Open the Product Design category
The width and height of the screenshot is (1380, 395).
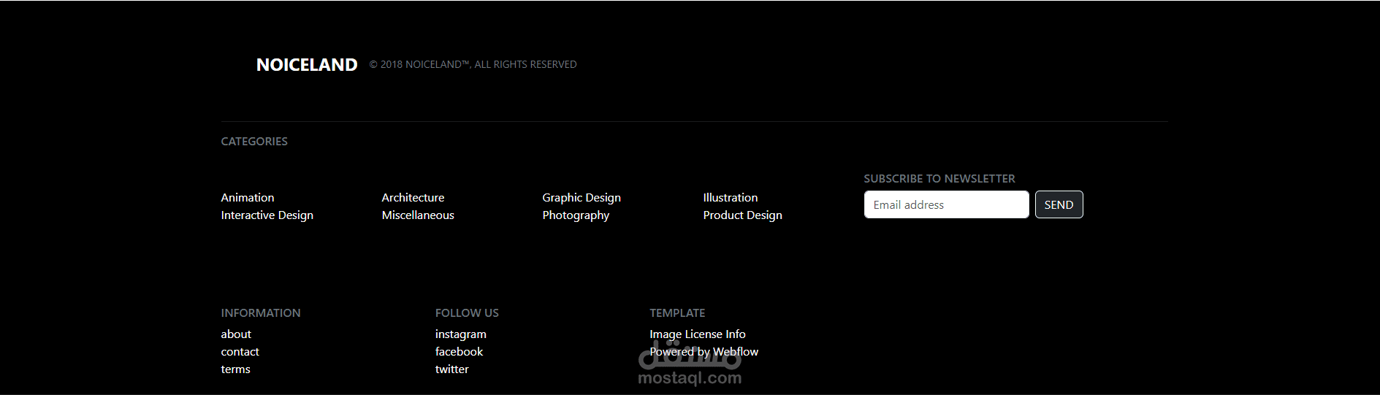coord(742,215)
